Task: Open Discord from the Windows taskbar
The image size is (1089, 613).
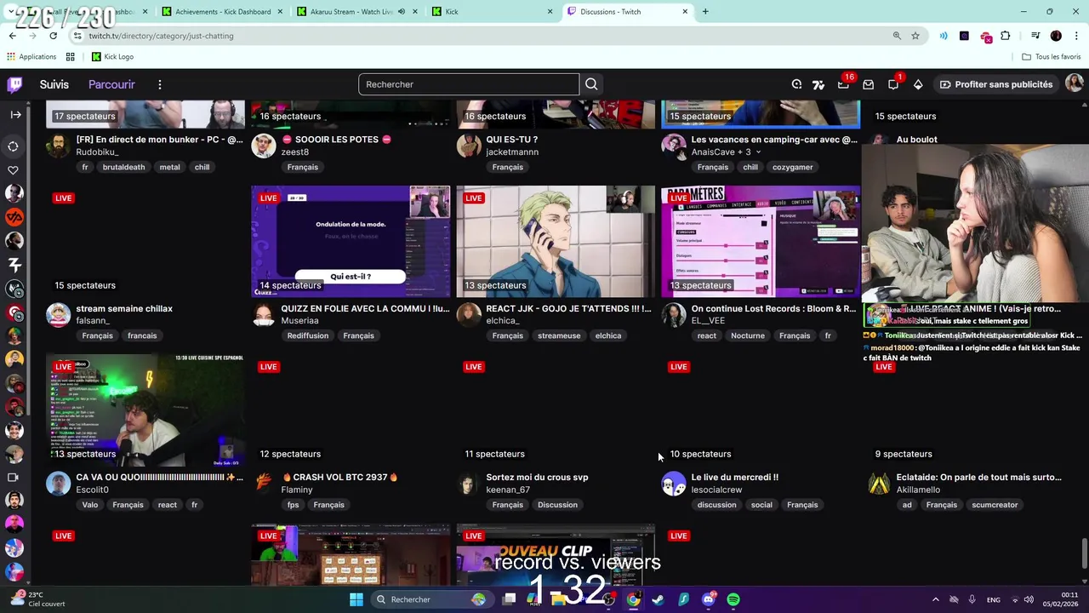Action: click(x=709, y=599)
